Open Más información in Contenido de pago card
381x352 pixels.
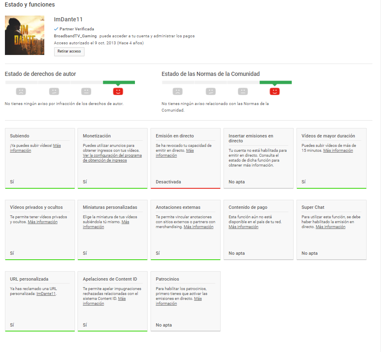click(x=244, y=227)
